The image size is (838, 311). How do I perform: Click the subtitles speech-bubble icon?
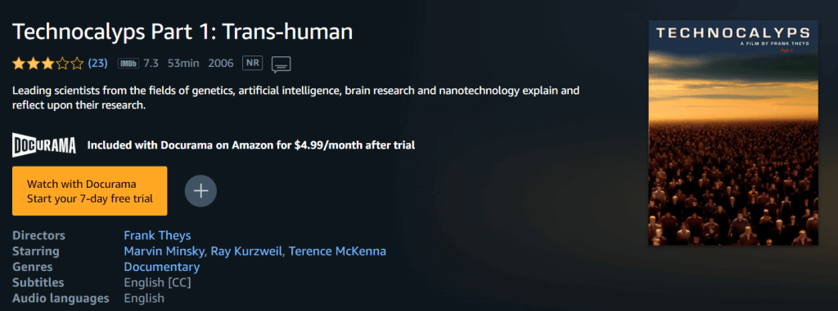(x=282, y=64)
